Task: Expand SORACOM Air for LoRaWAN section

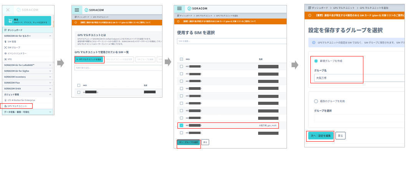Action: 50,65
